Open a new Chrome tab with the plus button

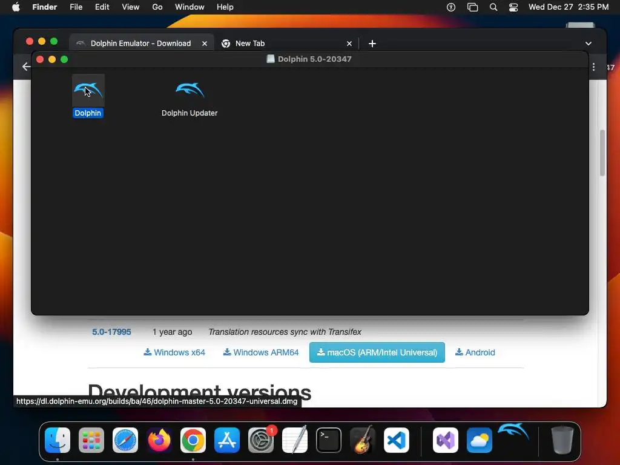click(372, 44)
